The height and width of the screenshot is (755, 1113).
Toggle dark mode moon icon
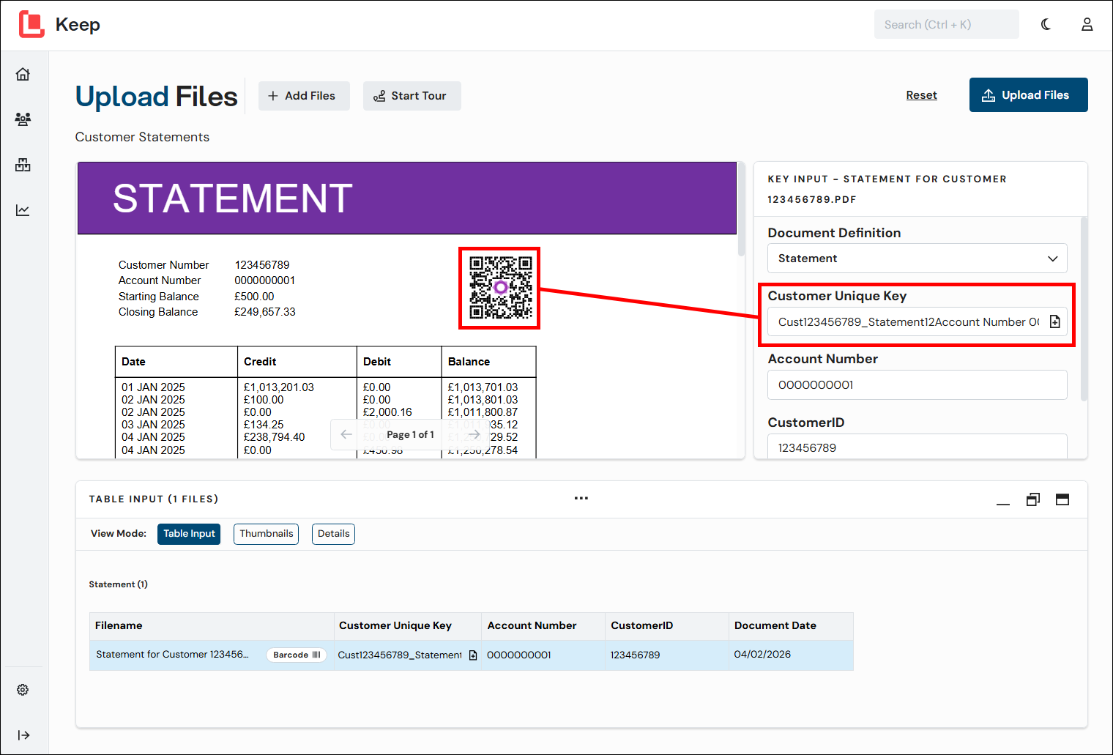pyautogui.click(x=1046, y=24)
